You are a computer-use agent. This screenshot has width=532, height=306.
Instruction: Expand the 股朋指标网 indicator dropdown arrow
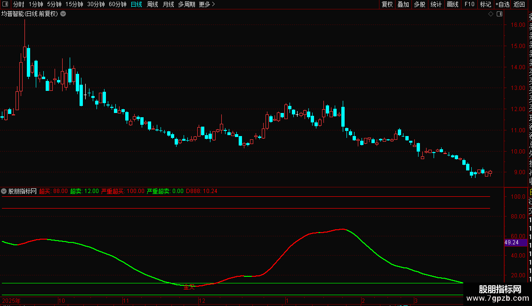click(x=4, y=191)
